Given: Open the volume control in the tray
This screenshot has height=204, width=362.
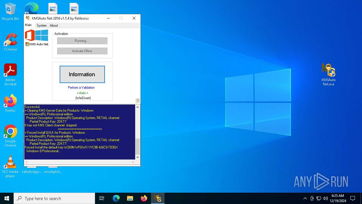Looking at the screenshot, I should [x=326, y=198].
